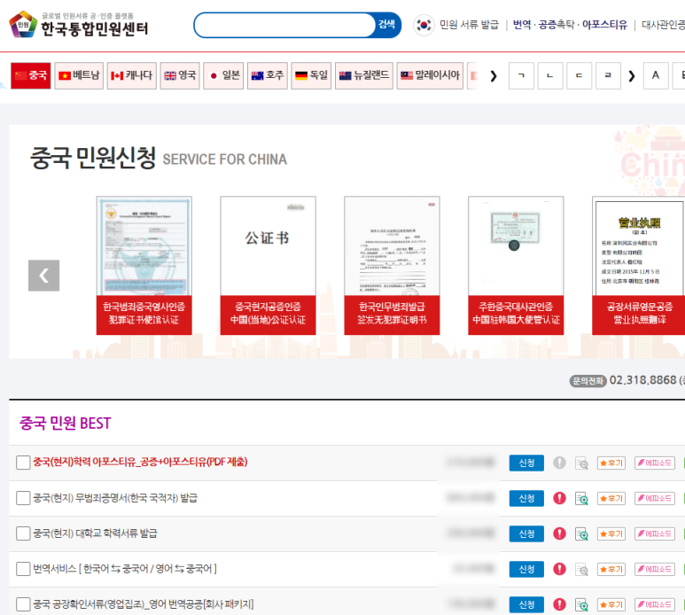This screenshot has height=615, width=685.
Task: View document preview icon for 무범죄증명서
Action: (x=581, y=498)
